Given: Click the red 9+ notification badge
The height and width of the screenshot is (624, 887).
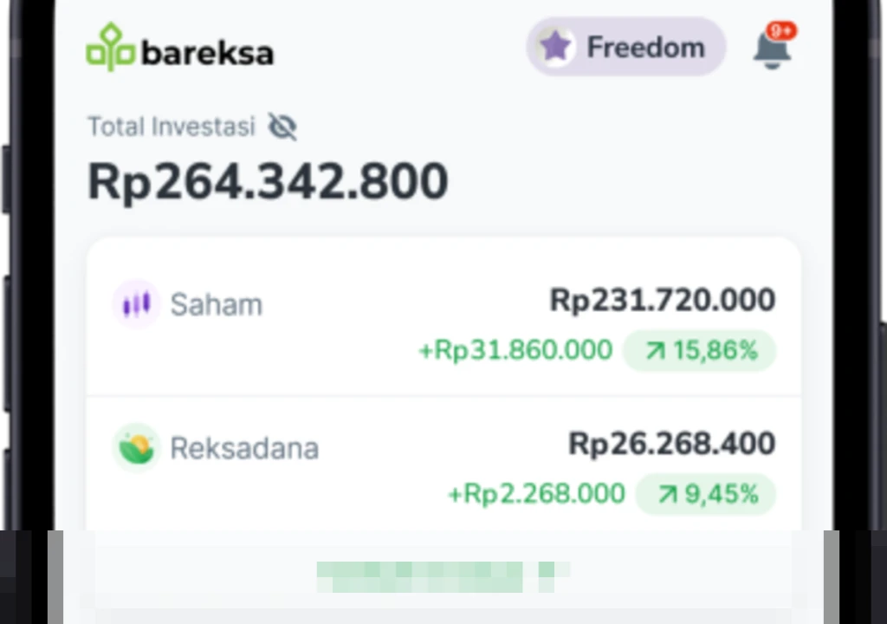Looking at the screenshot, I should (x=781, y=31).
